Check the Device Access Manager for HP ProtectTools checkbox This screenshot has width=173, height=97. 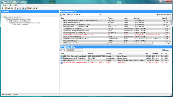point(61,31)
